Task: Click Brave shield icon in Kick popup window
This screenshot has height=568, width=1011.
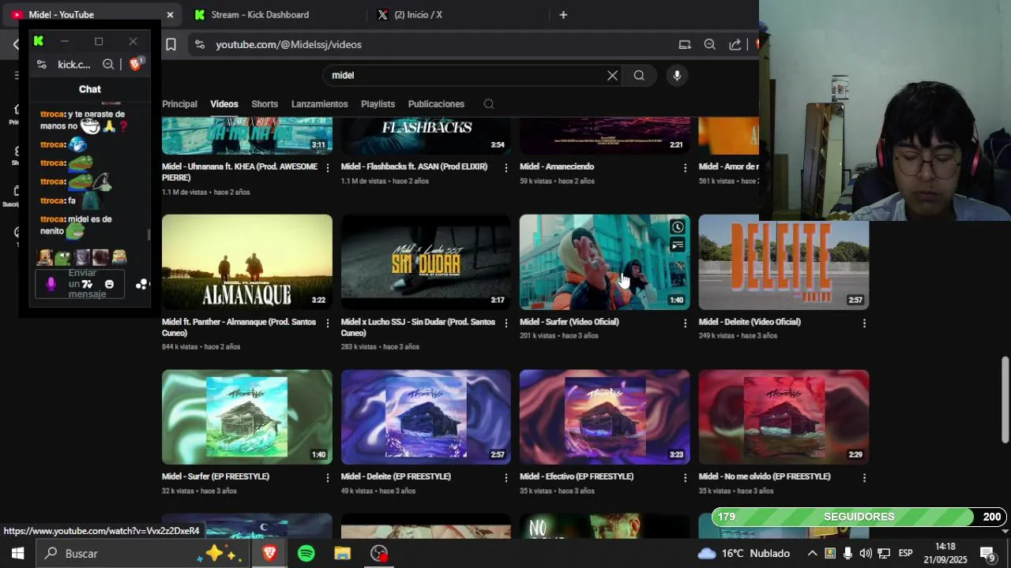Action: [x=135, y=65]
